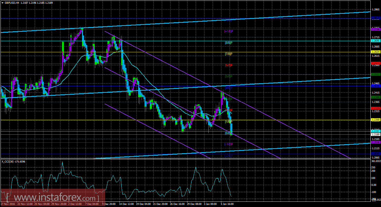Viewport: 381px width, 207px height.
Task: Click the yellow 1.2634 price tag
Action: click(x=375, y=52)
